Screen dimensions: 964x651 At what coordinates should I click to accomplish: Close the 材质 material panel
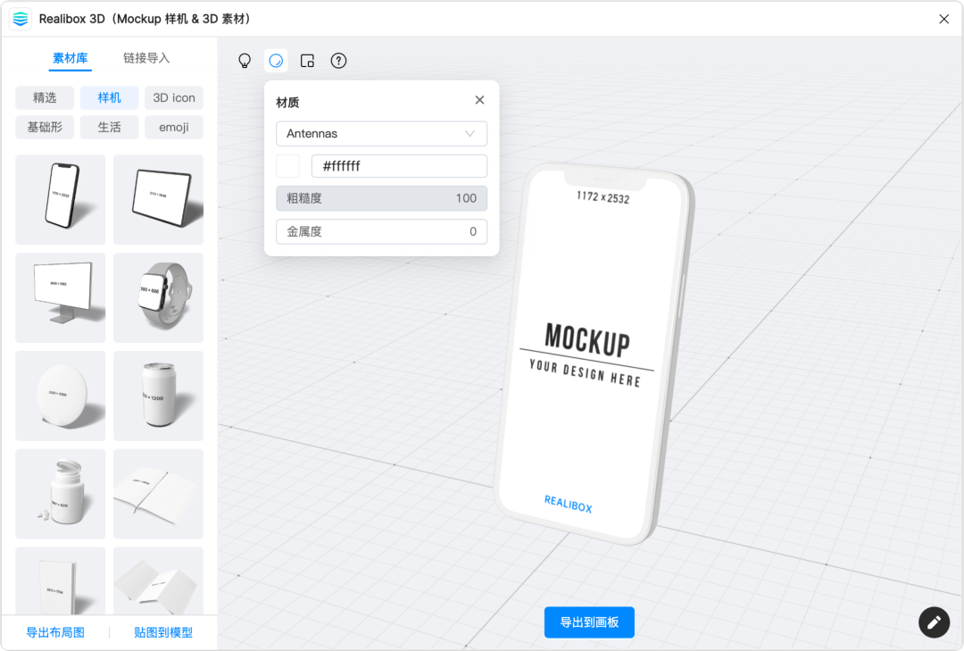click(479, 100)
